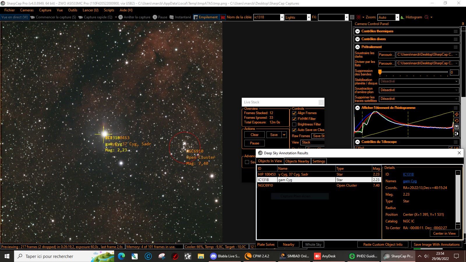Expand the Contrôles divers section
466x262 pixels.
[357, 39]
